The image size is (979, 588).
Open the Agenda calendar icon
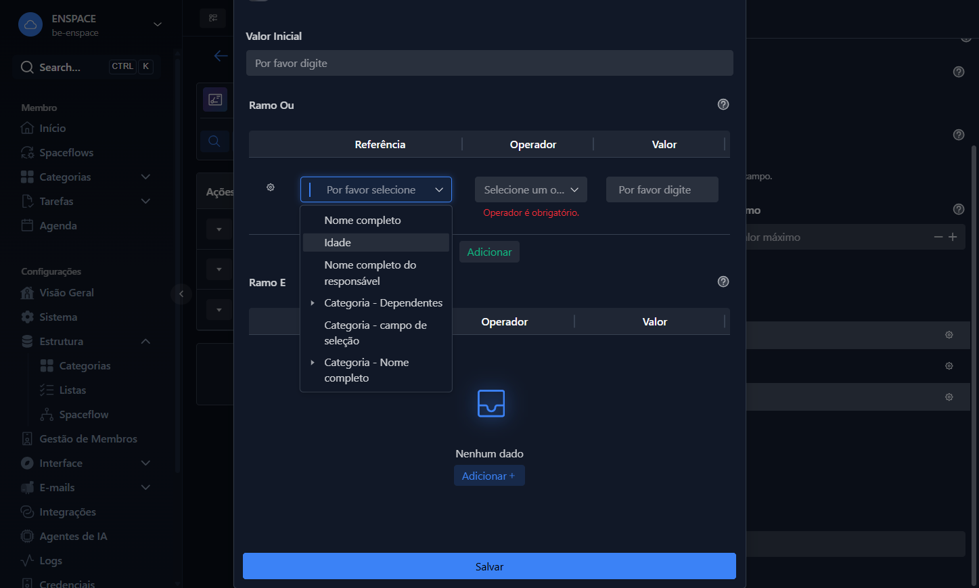tap(27, 225)
